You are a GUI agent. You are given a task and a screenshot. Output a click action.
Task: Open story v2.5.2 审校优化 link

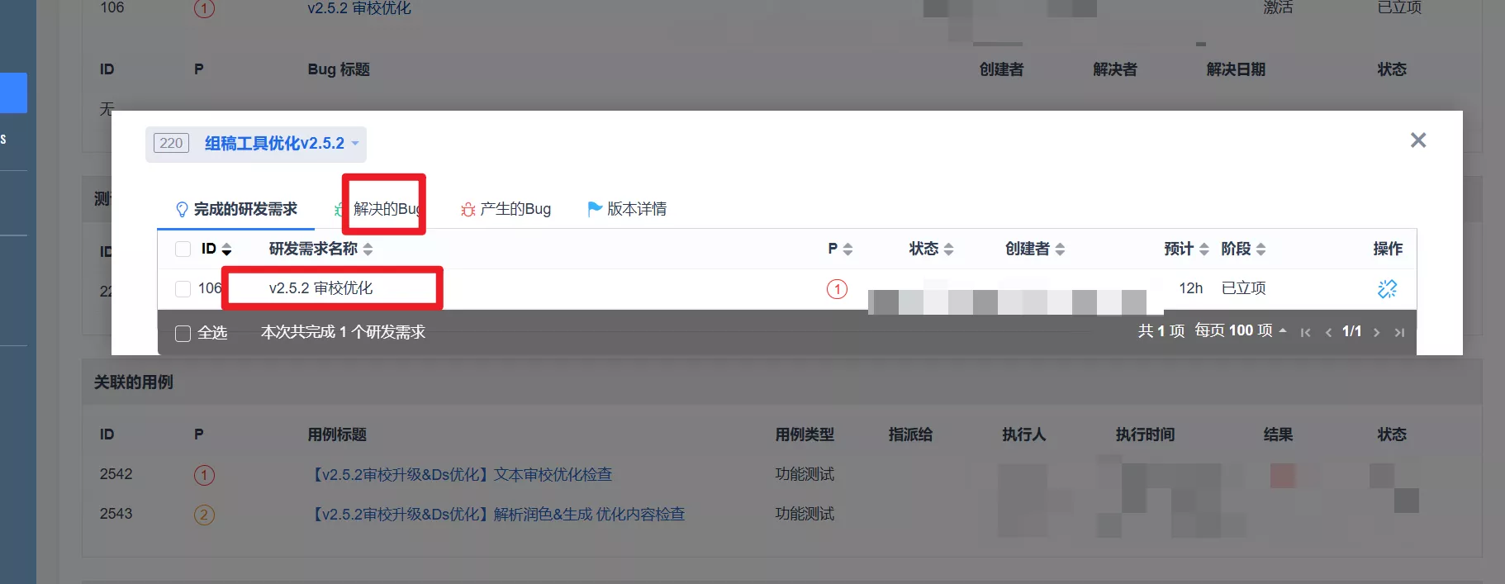point(320,288)
